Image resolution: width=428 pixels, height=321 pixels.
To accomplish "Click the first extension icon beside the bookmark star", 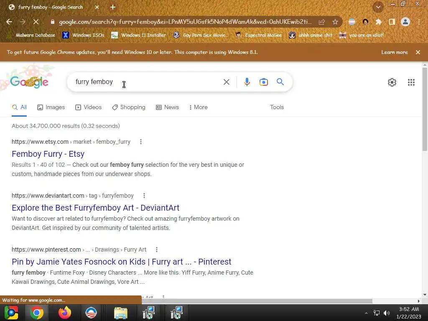I will pos(352,22).
